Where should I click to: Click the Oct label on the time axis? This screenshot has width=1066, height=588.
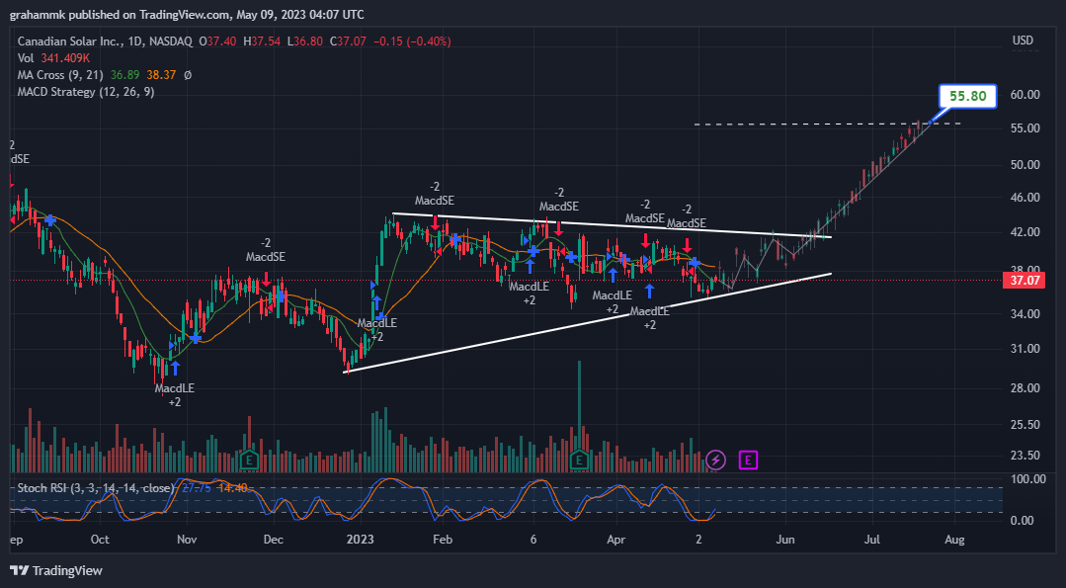coord(100,540)
